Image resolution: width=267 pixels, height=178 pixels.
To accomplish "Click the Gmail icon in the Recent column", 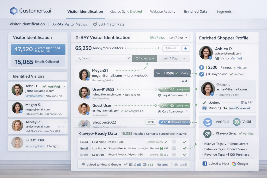I will [162, 148].
